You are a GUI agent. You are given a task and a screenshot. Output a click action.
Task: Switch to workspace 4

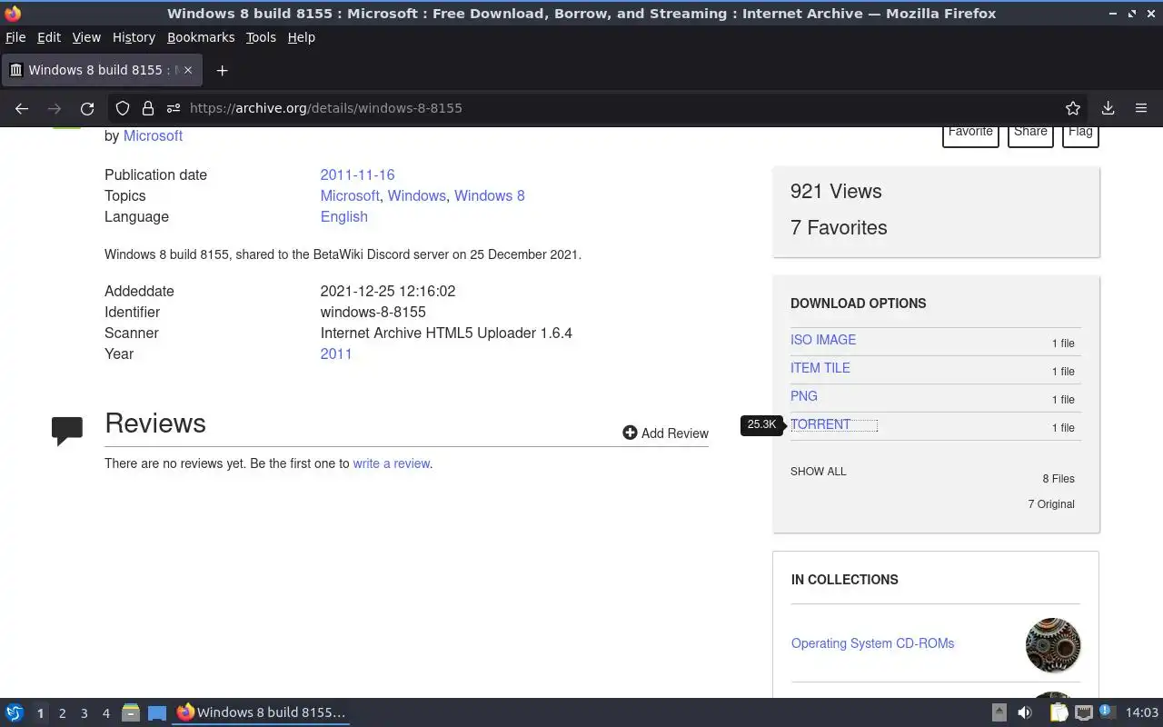point(105,713)
